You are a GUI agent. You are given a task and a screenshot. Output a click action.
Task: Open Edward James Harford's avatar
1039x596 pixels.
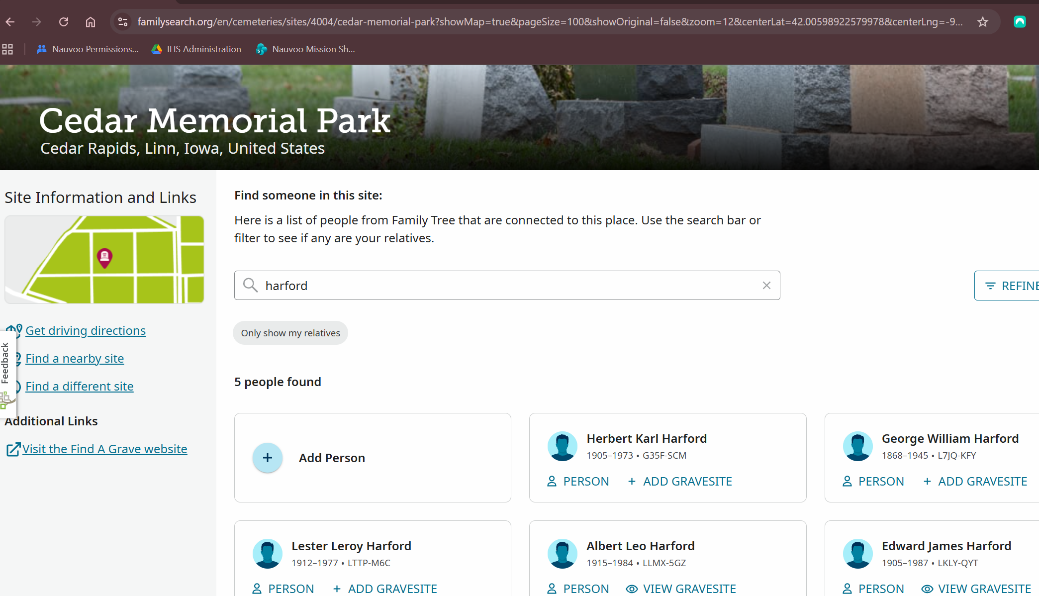[858, 554]
